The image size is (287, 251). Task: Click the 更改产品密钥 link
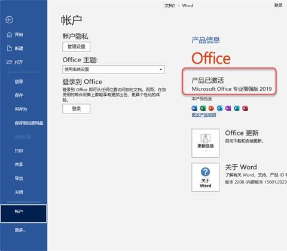(204, 115)
